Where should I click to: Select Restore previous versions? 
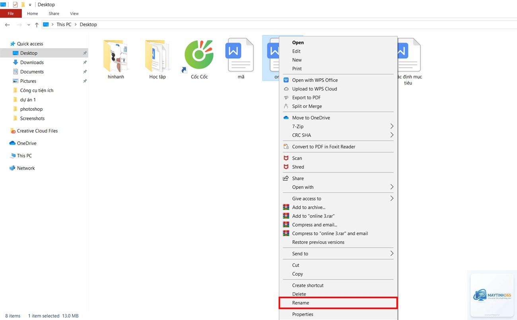pos(338,242)
